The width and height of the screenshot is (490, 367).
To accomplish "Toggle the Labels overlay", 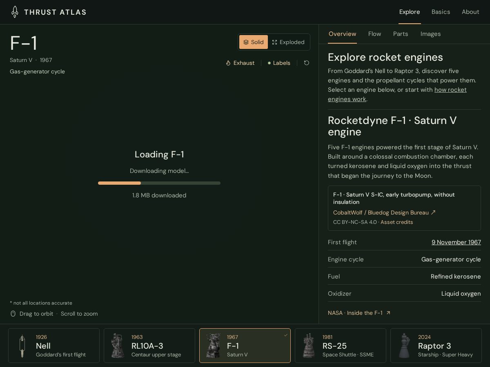I will pyautogui.click(x=279, y=63).
